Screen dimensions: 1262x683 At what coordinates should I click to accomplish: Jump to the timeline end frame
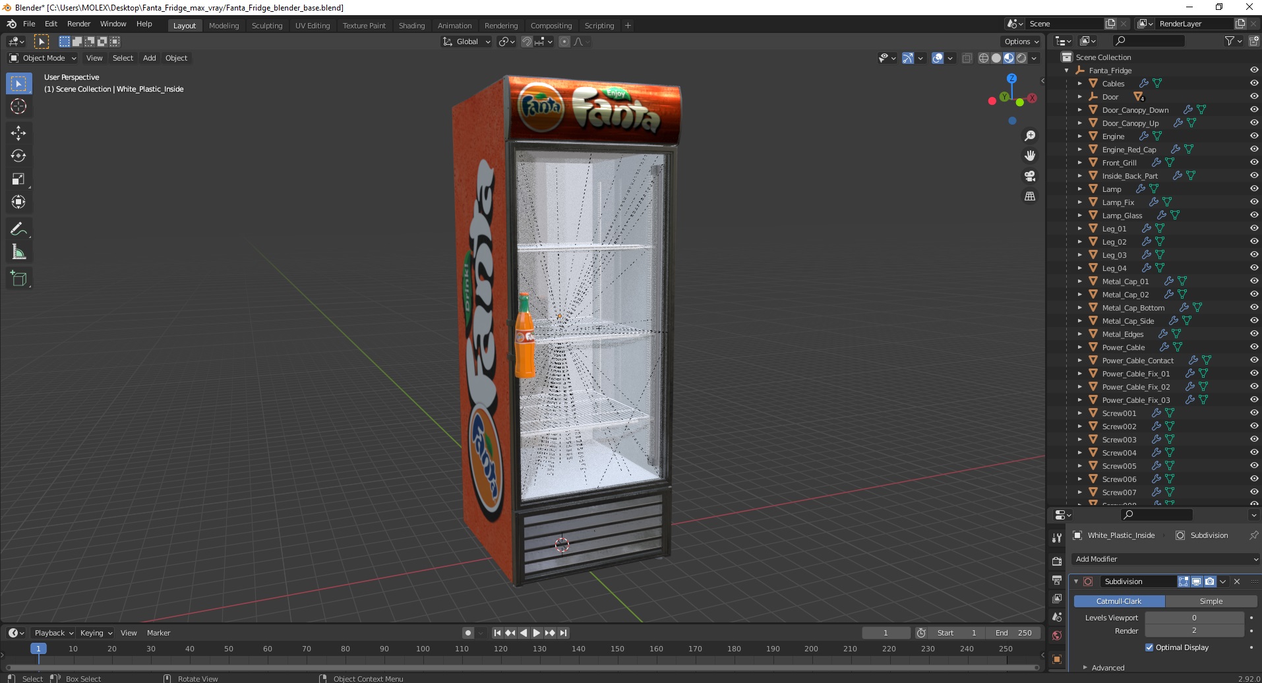pyautogui.click(x=563, y=633)
